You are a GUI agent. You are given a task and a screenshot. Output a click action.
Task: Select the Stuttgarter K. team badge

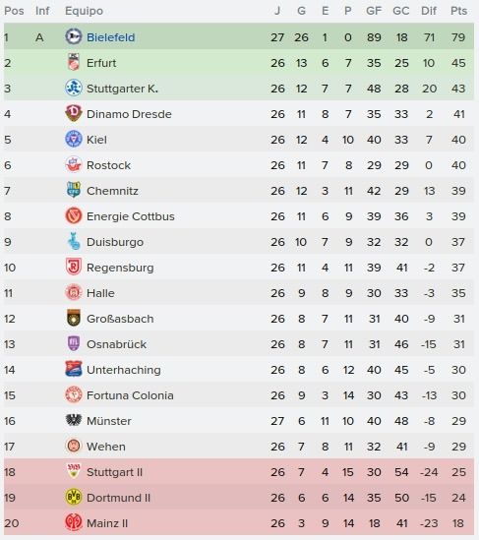74,88
